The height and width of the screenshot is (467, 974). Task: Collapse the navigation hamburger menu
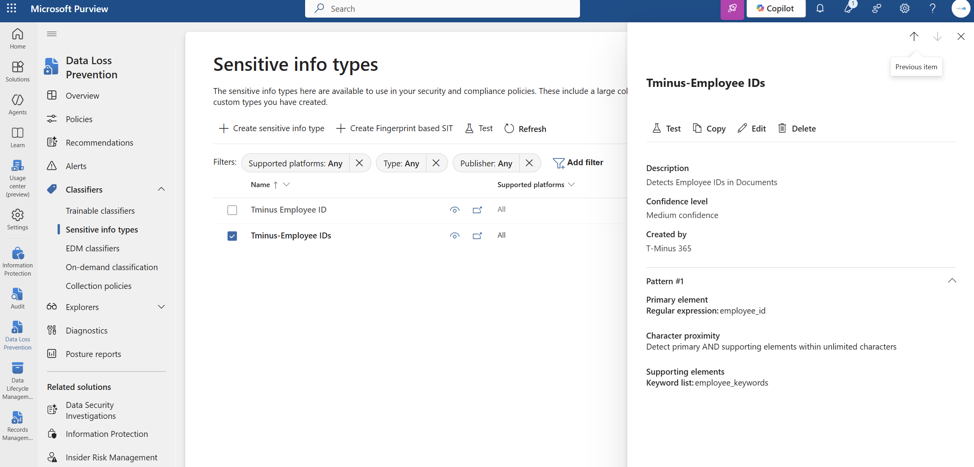click(52, 34)
